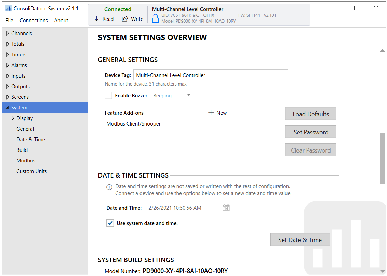The image size is (387, 276).
Task: Click the Date and Time field
Action: click(188, 208)
